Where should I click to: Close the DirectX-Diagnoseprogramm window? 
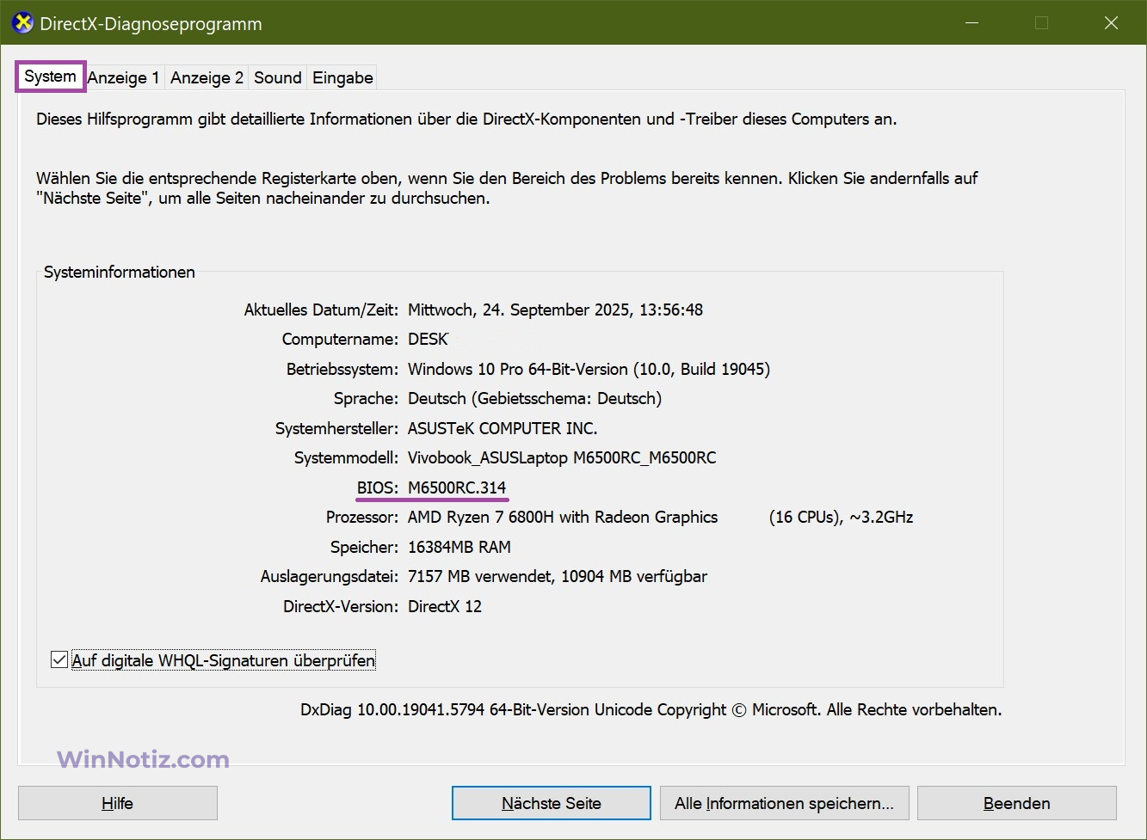coord(1111,23)
